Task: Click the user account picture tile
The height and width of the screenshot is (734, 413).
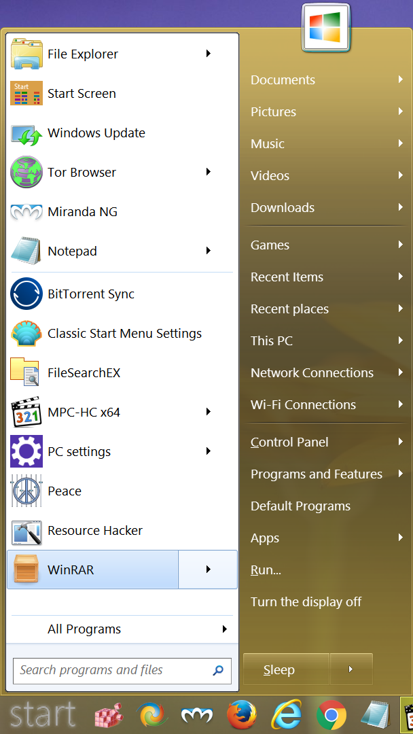Action: [326, 27]
